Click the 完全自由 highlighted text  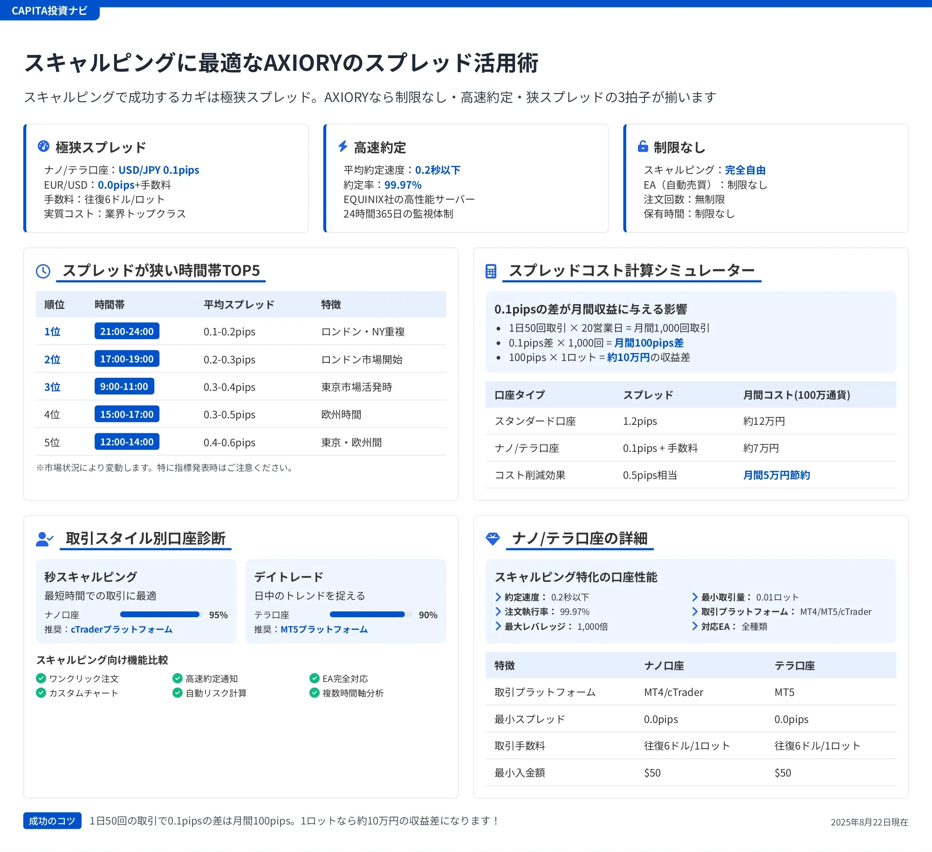[x=746, y=170]
